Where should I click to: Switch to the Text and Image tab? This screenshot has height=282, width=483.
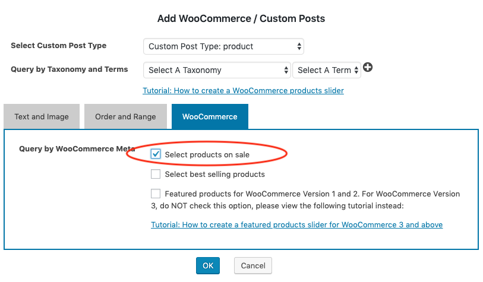coord(42,116)
